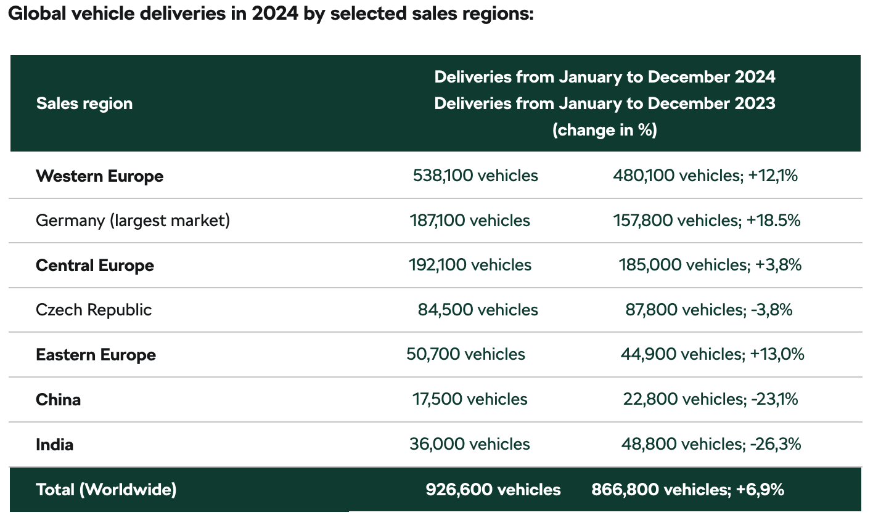Click the '157,800 vehicles; +18.5%' cell

[x=707, y=221]
